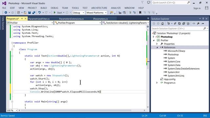Open Properties wrench icon in Solution Explorer
The width and height of the screenshot is (210, 118).
pyautogui.click(x=198, y=24)
